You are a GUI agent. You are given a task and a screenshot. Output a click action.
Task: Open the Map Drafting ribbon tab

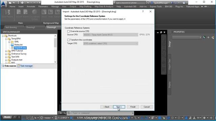point(85,7)
